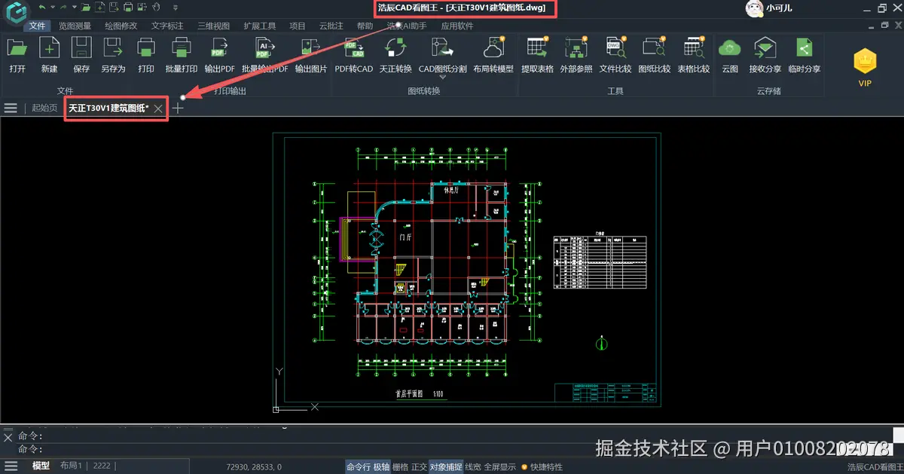Save the drawing with 保存 ribbon icon

point(81,55)
